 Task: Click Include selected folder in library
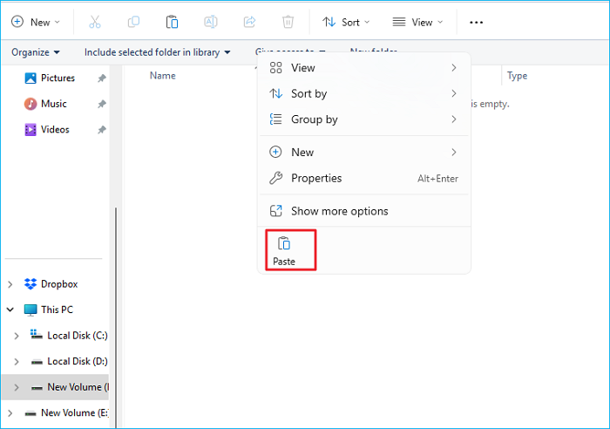point(158,52)
